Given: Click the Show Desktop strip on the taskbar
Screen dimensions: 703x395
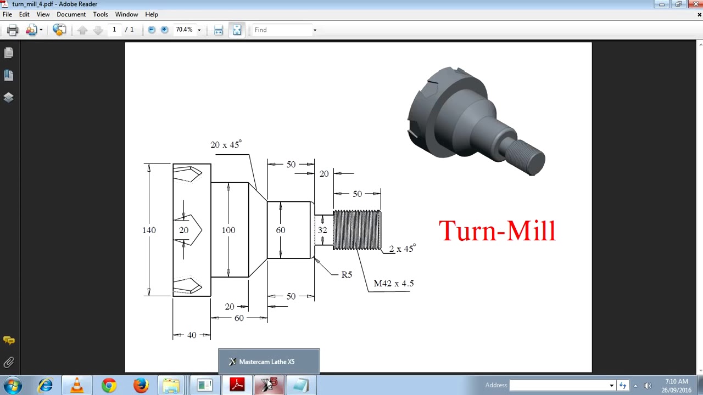Looking at the screenshot, I should click(699, 386).
